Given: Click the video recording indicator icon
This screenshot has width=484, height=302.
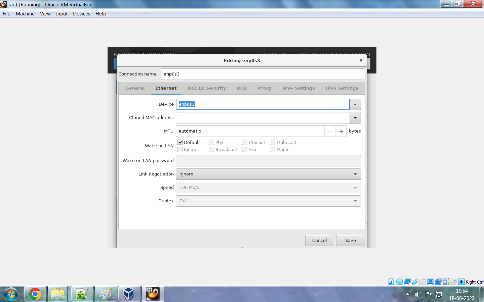Looking at the screenshot, I should [x=438, y=282].
